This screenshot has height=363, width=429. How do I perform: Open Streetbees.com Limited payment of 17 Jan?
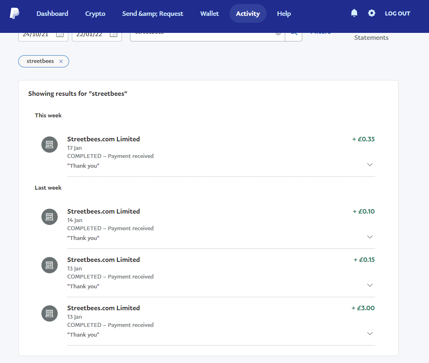pos(104,139)
